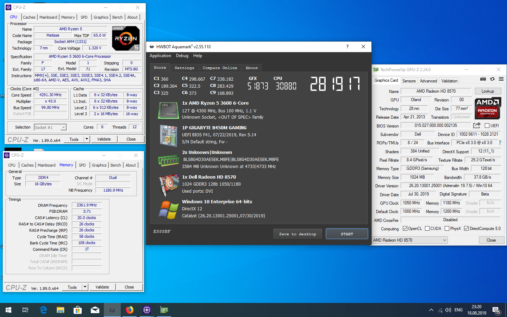Click the motherboard icon in Aquamark

point(169,135)
